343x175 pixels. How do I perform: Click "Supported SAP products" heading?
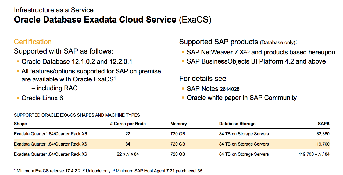click(219, 42)
